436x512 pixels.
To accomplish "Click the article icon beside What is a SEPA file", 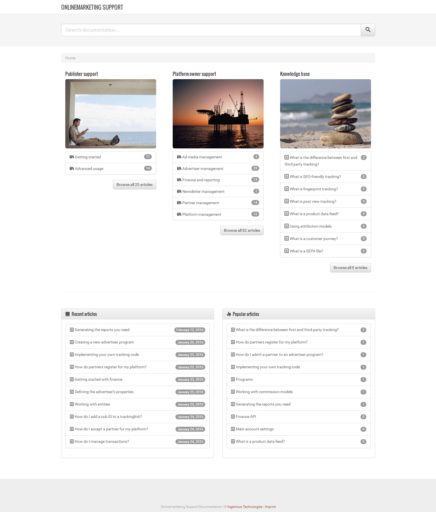I will coord(286,251).
